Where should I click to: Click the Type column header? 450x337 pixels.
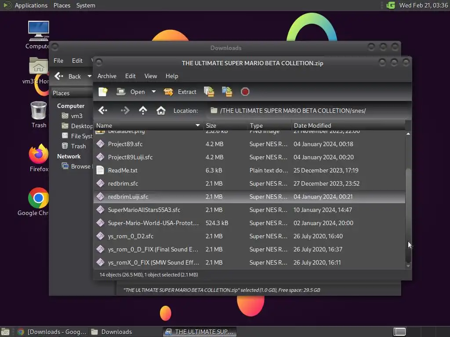point(269,125)
